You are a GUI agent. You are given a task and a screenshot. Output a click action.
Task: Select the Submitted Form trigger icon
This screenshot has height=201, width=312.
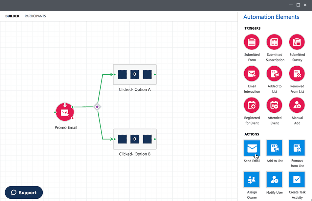click(x=252, y=42)
